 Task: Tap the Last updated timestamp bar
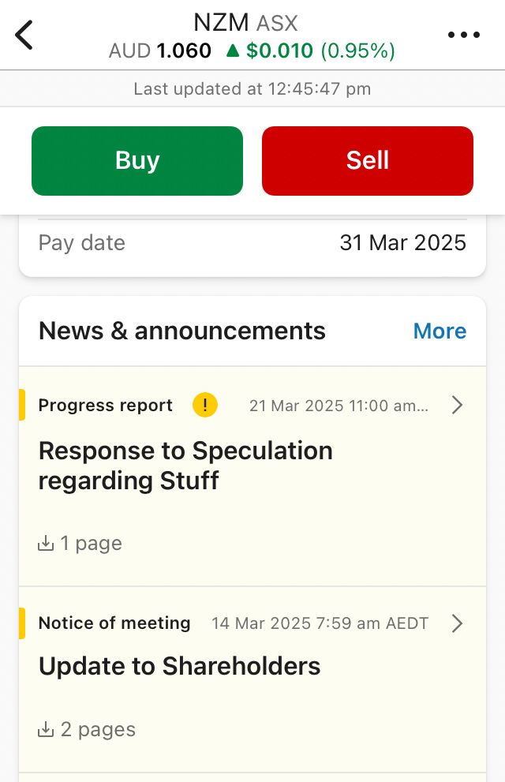pos(252,88)
